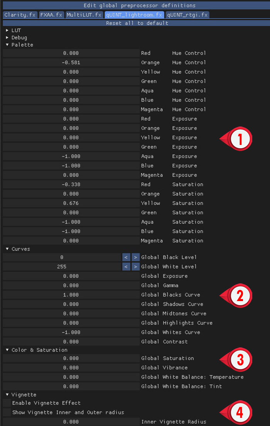270x426 pixels.
Task: Enable Vignette Effect
Action: click(x=6, y=403)
